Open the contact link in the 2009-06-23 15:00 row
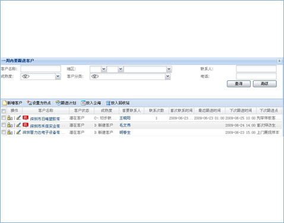This screenshot has height=223, width=284. tap(125, 133)
